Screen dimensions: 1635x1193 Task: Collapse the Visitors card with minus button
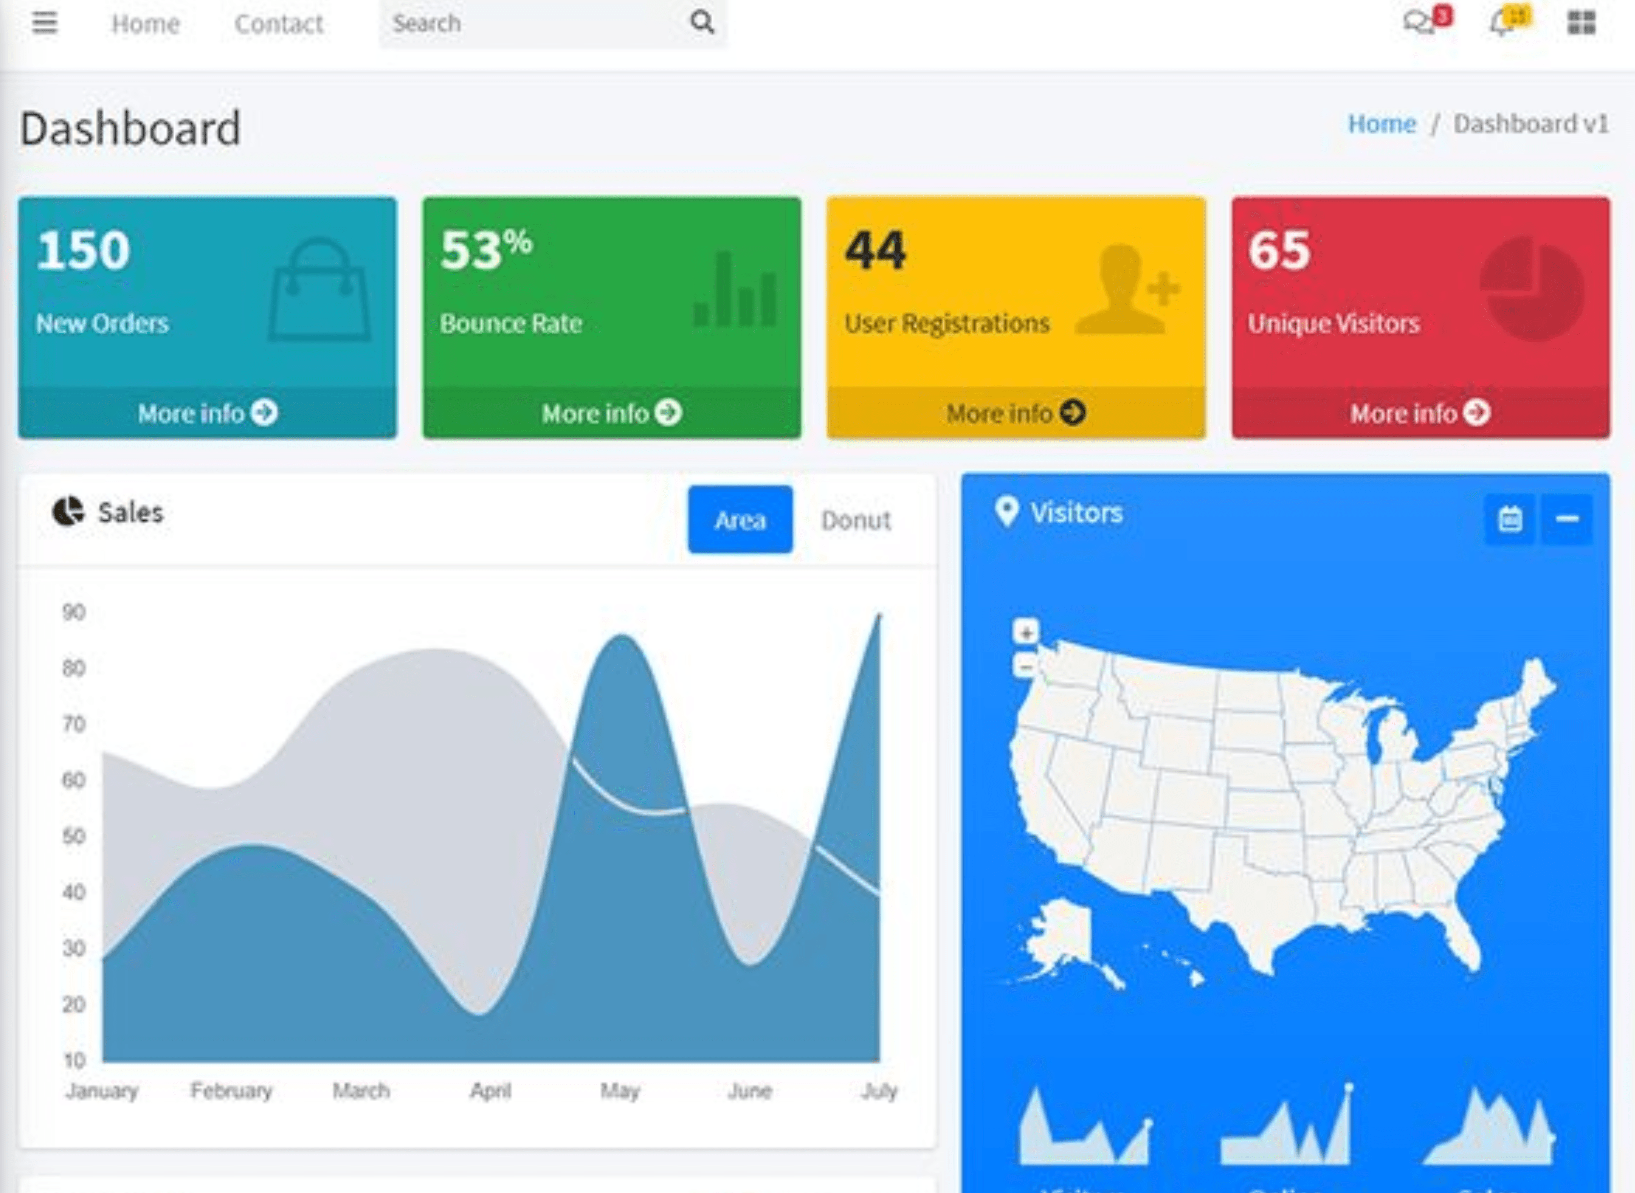(x=1567, y=519)
